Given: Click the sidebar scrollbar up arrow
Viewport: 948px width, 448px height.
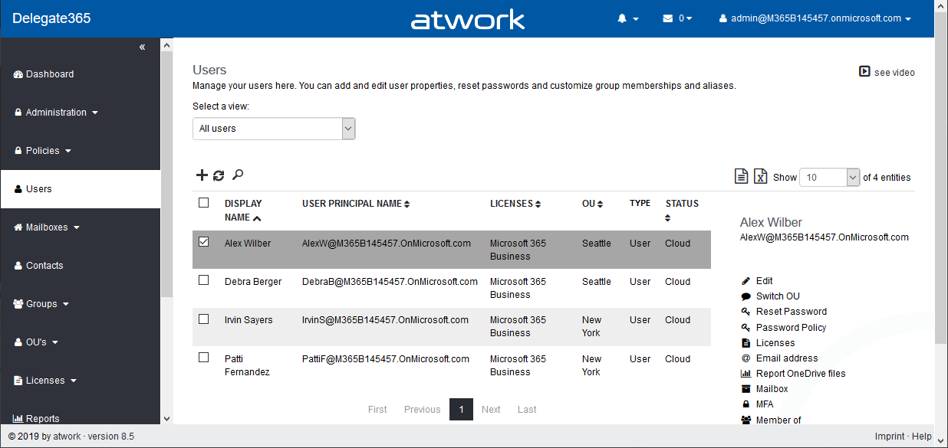Looking at the screenshot, I should (167, 45).
